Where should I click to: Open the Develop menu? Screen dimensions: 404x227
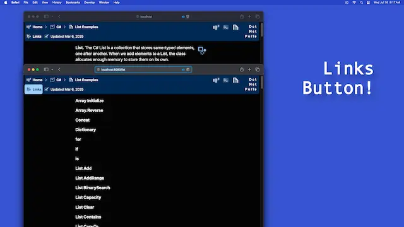[x=90, y=3]
